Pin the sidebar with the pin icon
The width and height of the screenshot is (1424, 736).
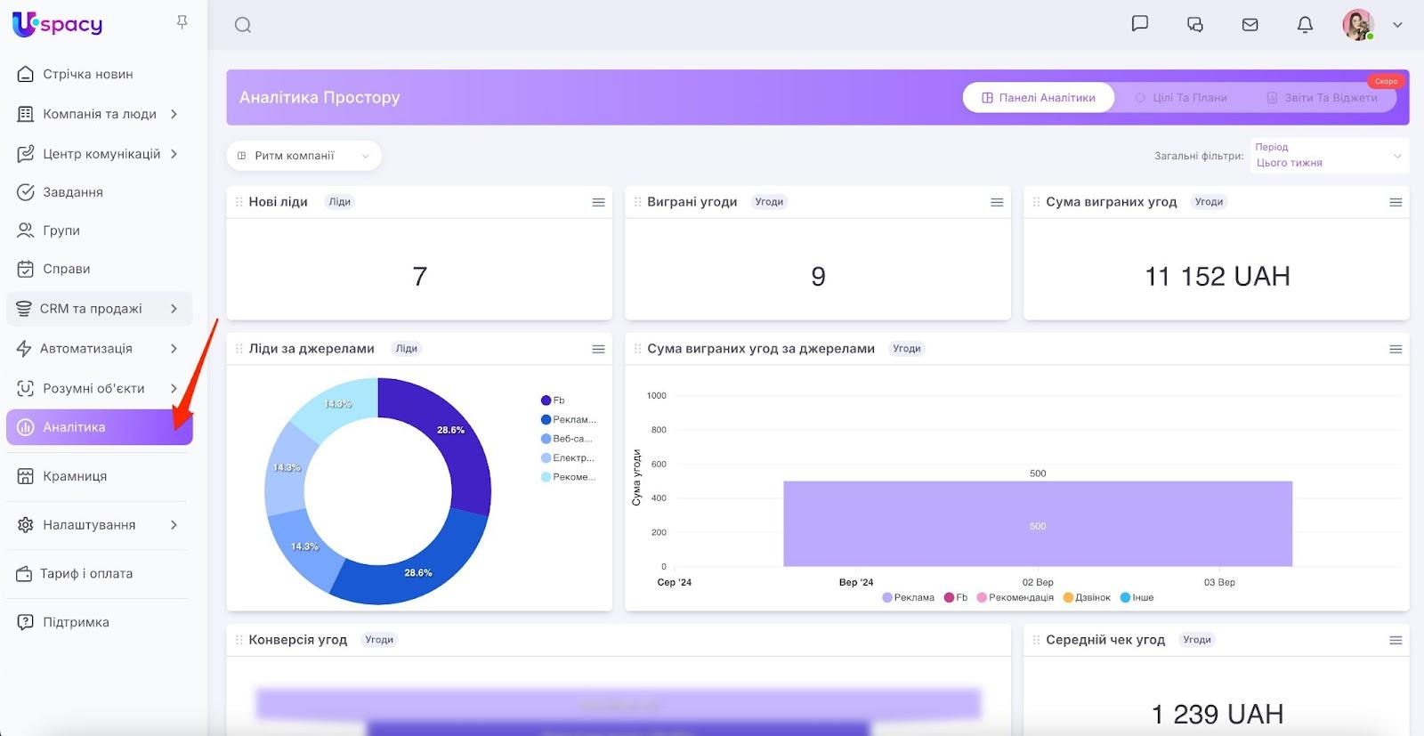tap(182, 22)
